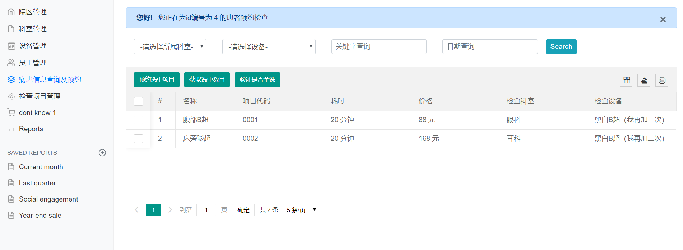Screen dimensions: 683x250
Task: Click the bar chart icon beside Reports
Action: tap(11, 129)
